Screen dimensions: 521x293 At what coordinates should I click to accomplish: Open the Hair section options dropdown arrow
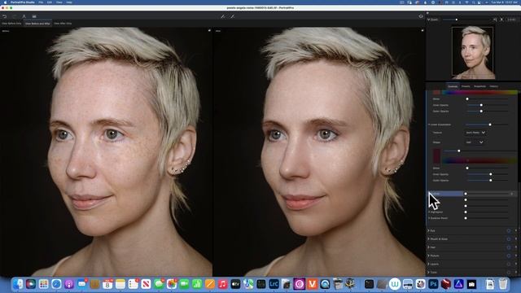(x=515, y=247)
